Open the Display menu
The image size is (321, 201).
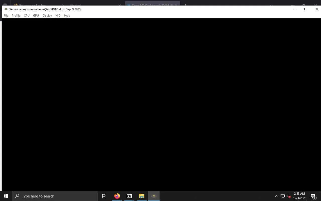tap(47, 16)
